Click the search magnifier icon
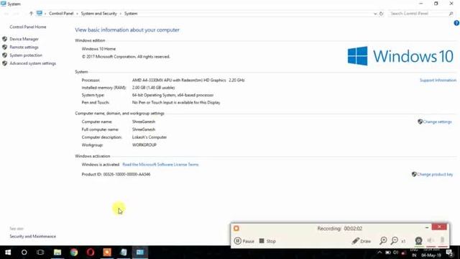 click(451, 14)
